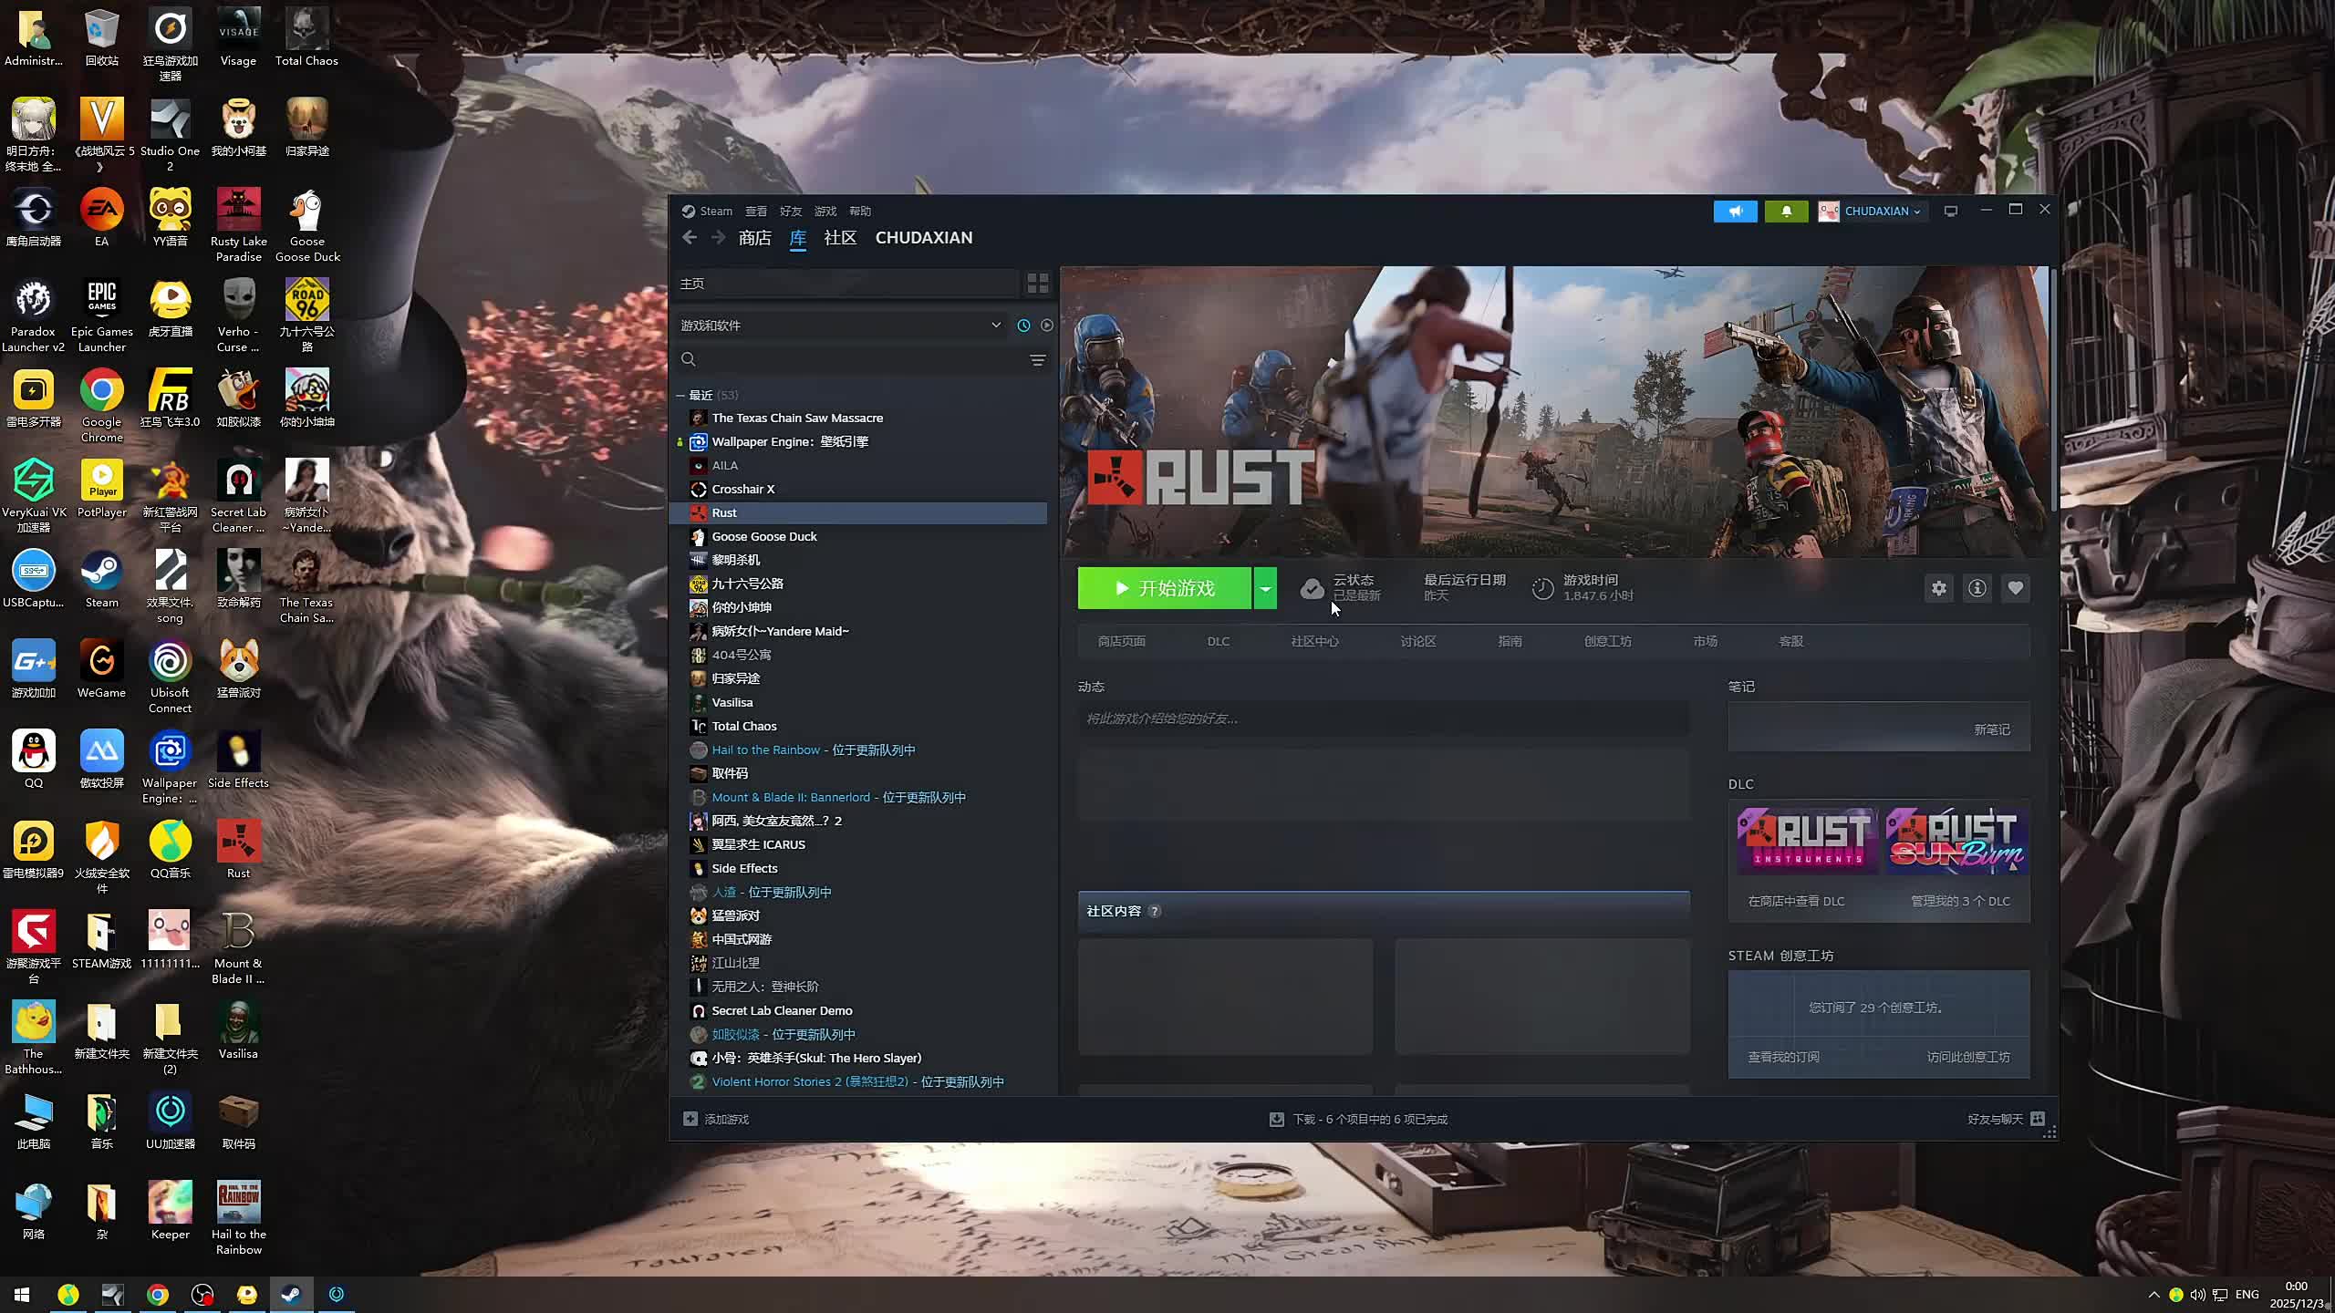Enter Big Picture mode monitor icon

pyautogui.click(x=1951, y=211)
